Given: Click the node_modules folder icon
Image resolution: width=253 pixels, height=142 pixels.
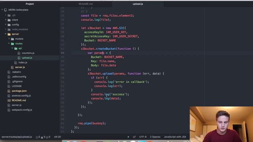Looking at the screenshot, I should (9, 30).
